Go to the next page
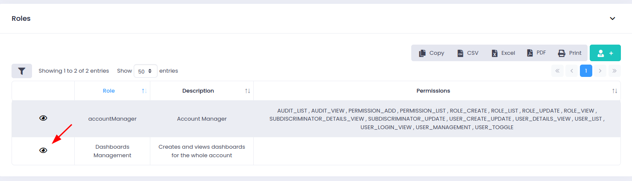The image size is (632, 181). tap(600, 71)
